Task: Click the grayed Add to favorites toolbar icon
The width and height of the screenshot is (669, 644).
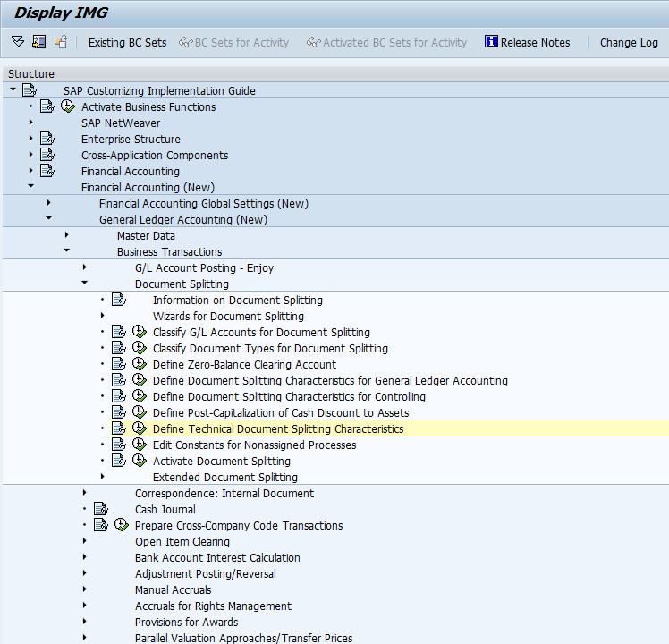Action: (61, 42)
